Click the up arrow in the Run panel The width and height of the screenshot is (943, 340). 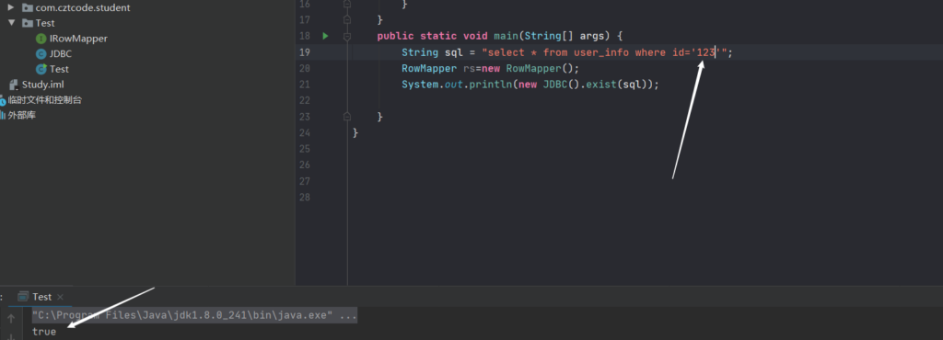(11, 319)
